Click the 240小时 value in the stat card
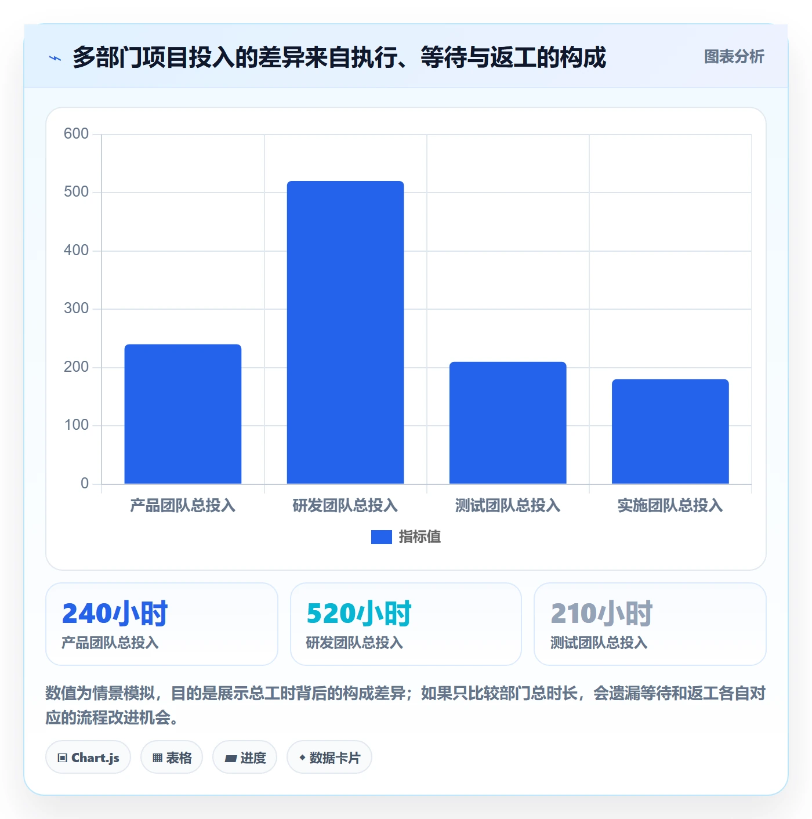Viewport: 812px width, 819px height. point(115,614)
